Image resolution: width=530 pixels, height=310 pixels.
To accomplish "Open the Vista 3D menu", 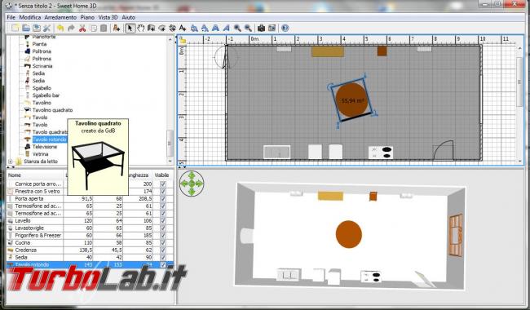I will tap(108, 17).
